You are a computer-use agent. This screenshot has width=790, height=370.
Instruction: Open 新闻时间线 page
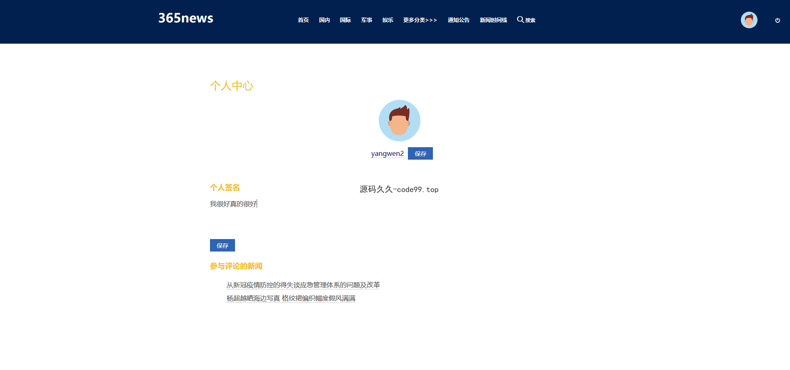(x=493, y=20)
